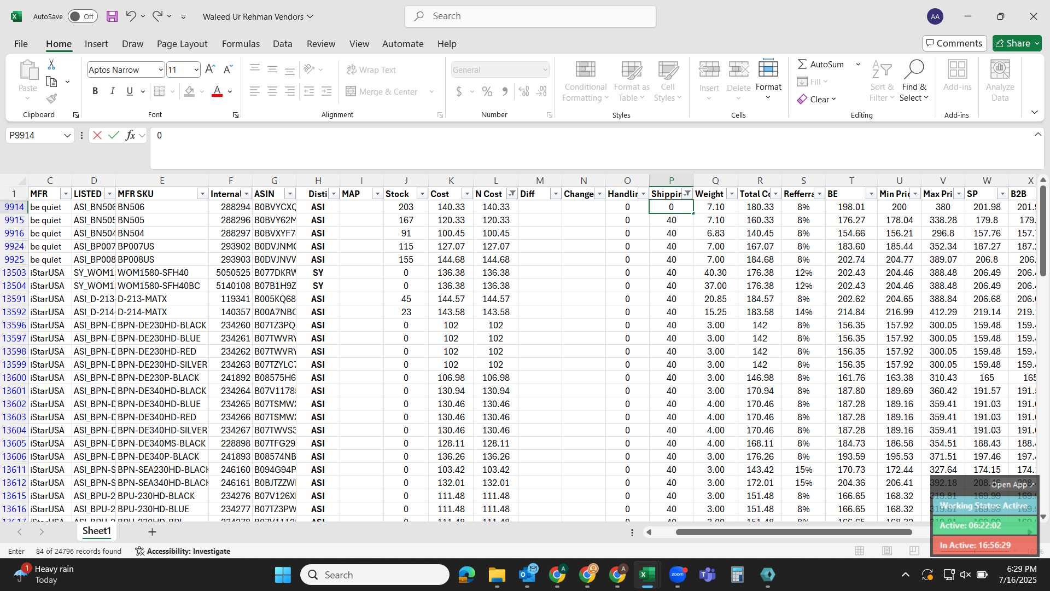
Task: Apply Underline formatting
Action: pyautogui.click(x=130, y=91)
